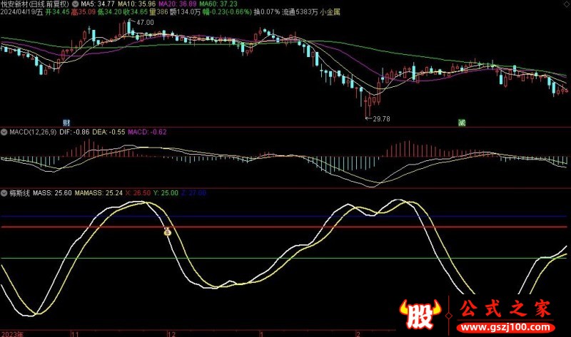
Task: Expand the 梅斯线 indicator dropdown arrow
Action: click(x=4, y=192)
